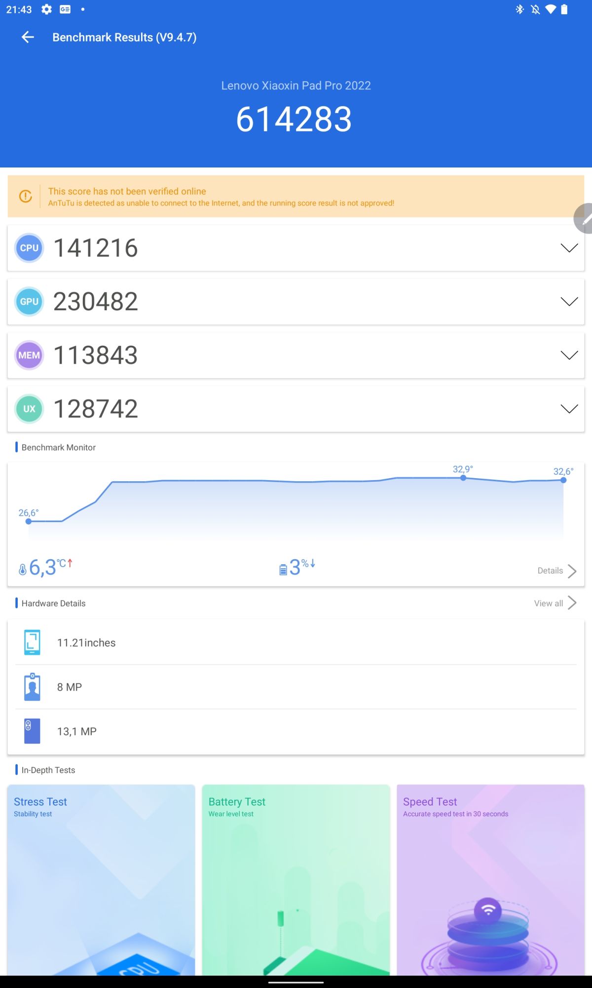Tap the thermometer temperature icon

click(x=22, y=570)
